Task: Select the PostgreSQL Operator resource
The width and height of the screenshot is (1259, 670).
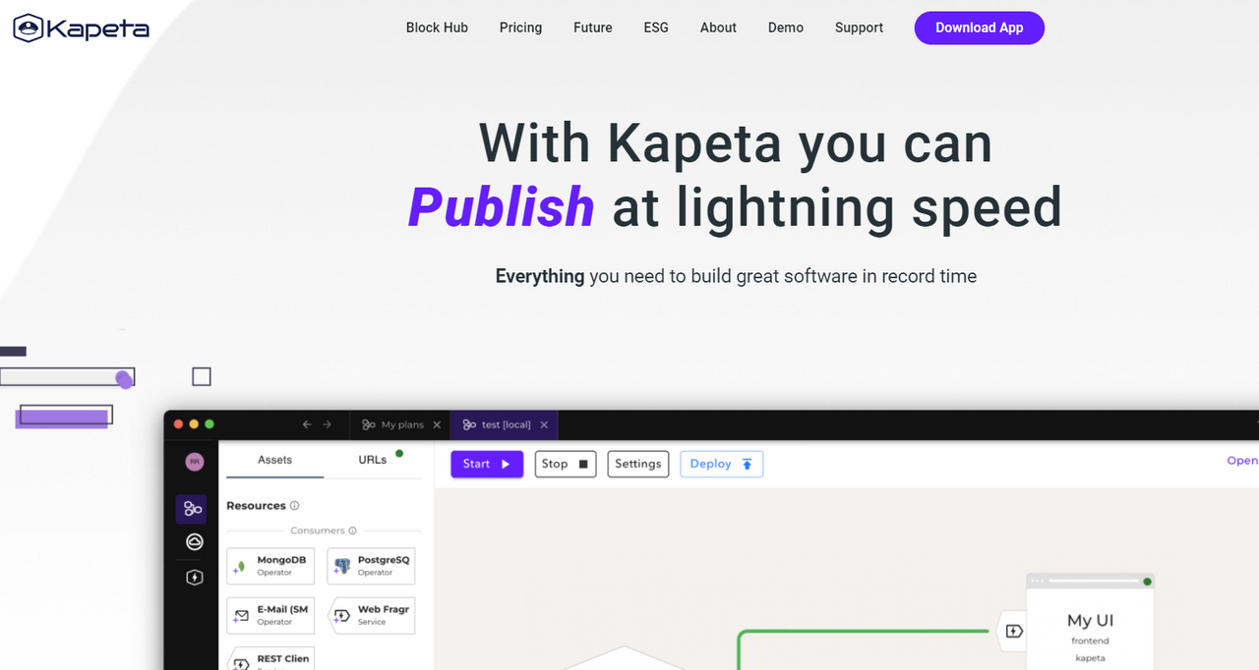Action: pos(371,566)
